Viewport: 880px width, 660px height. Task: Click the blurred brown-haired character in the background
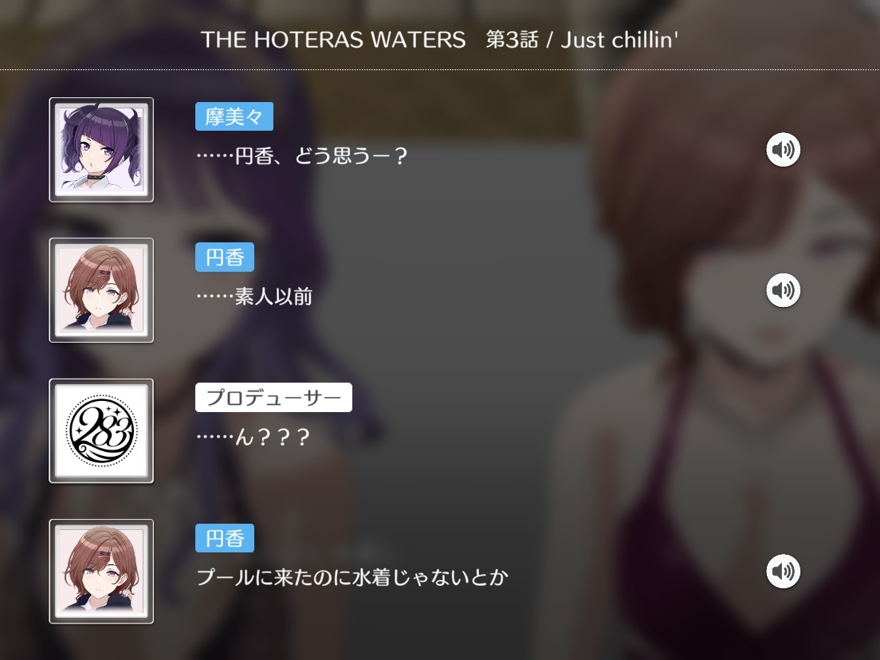[x=729, y=359]
